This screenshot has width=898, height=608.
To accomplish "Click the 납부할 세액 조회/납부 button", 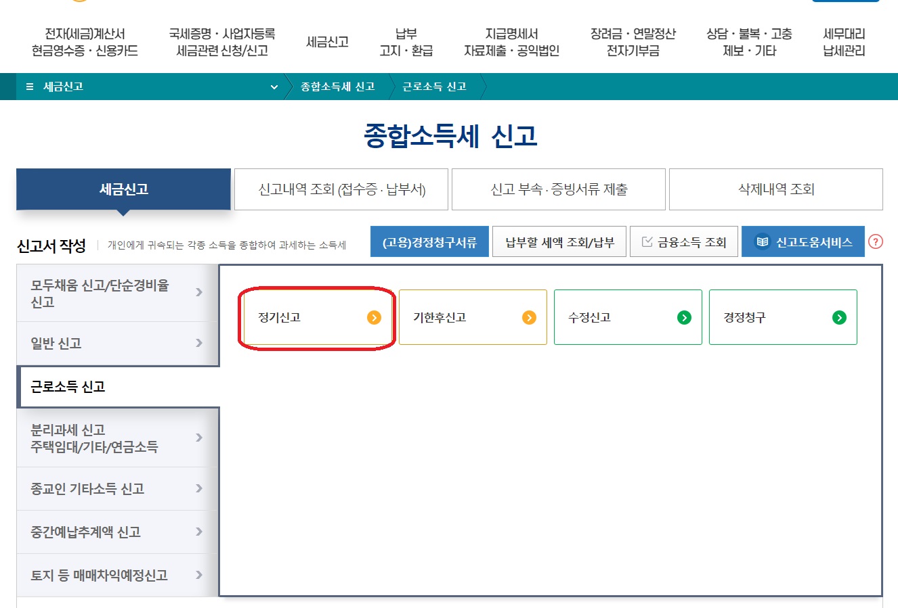I will [x=559, y=241].
